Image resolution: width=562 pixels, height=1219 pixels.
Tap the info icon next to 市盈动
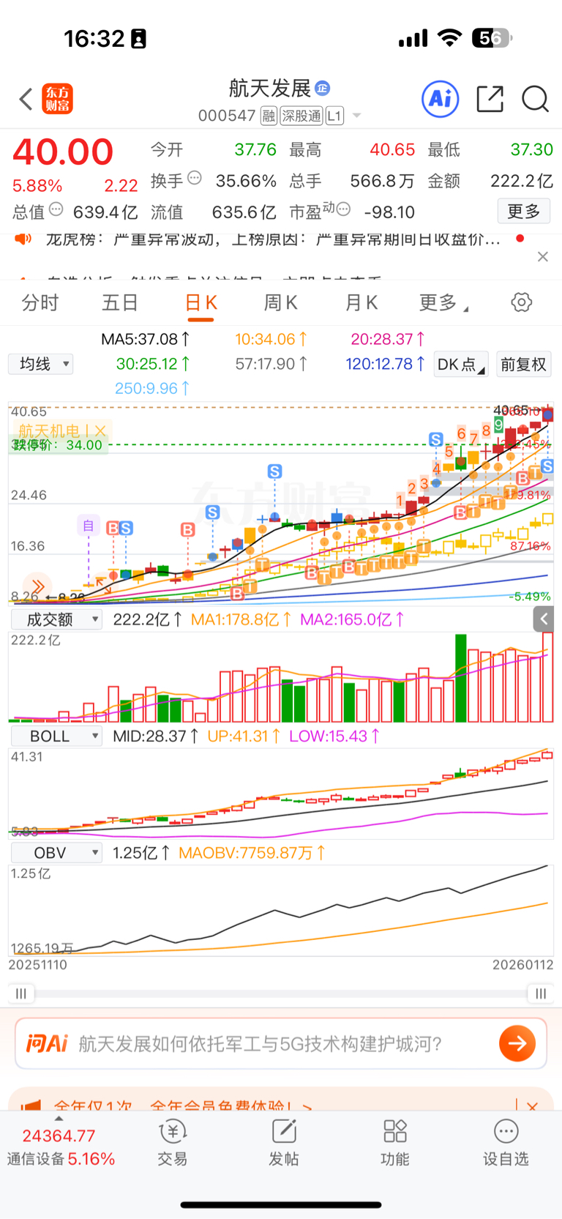pyautogui.click(x=343, y=210)
